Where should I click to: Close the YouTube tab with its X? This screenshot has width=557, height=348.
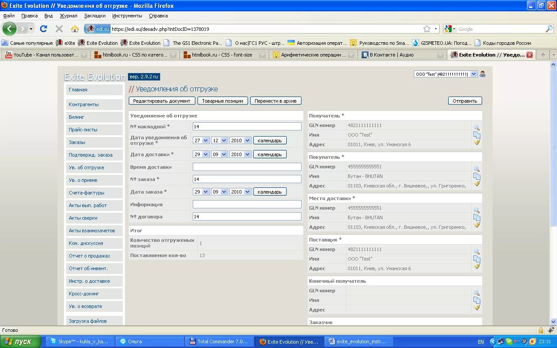tap(84, 55)
